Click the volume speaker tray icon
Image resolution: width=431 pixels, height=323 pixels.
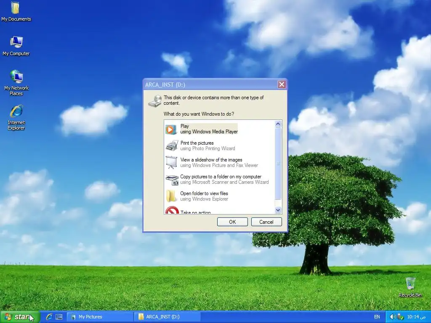tap(393, 317)
